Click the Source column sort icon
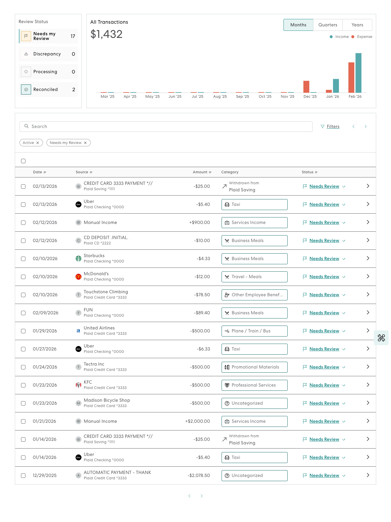 [x=91, y=172]
